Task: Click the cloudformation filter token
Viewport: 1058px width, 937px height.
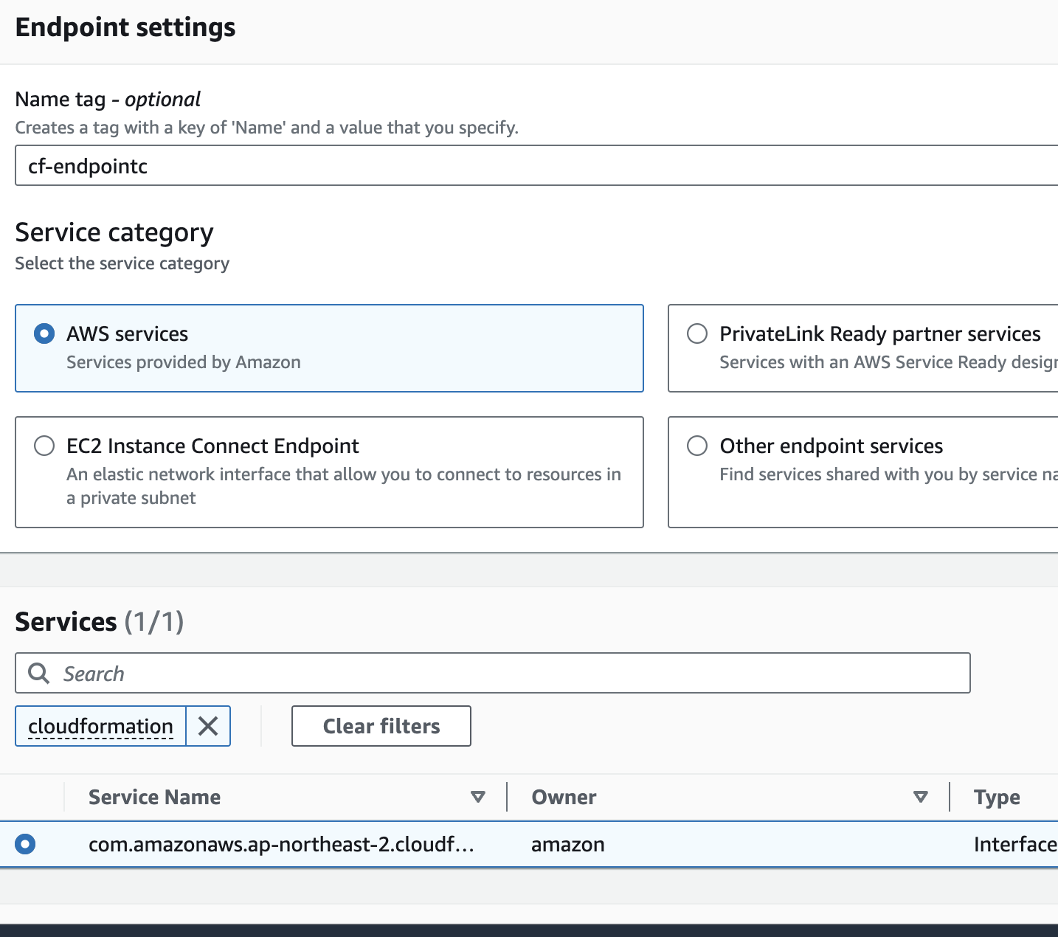Action: point(100,726)
